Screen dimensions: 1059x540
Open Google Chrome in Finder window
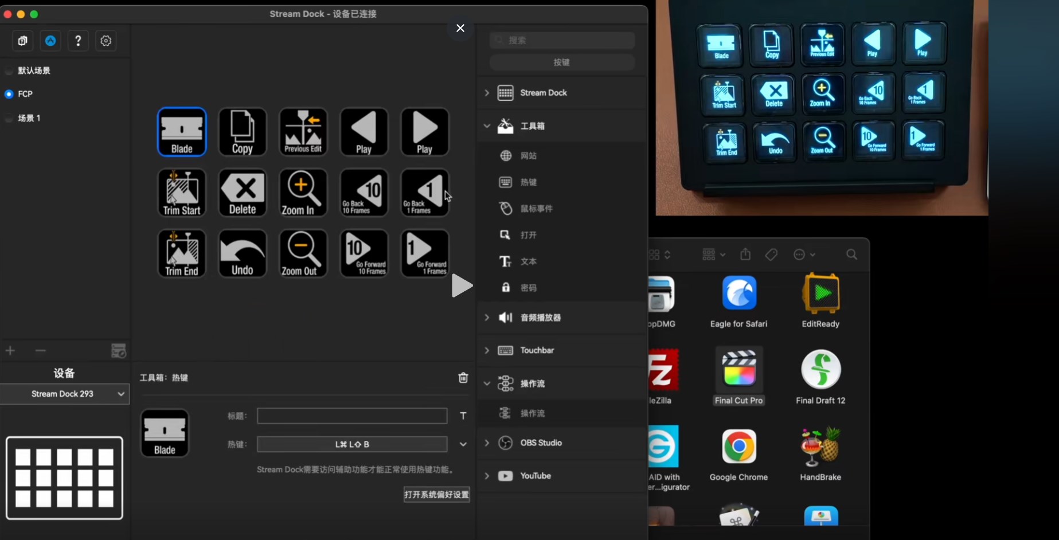click(738, 455)
